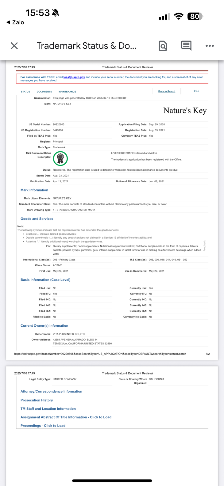Open the MAINTENANCE tab
Screen dimensions: 224x486
point(67,92)
